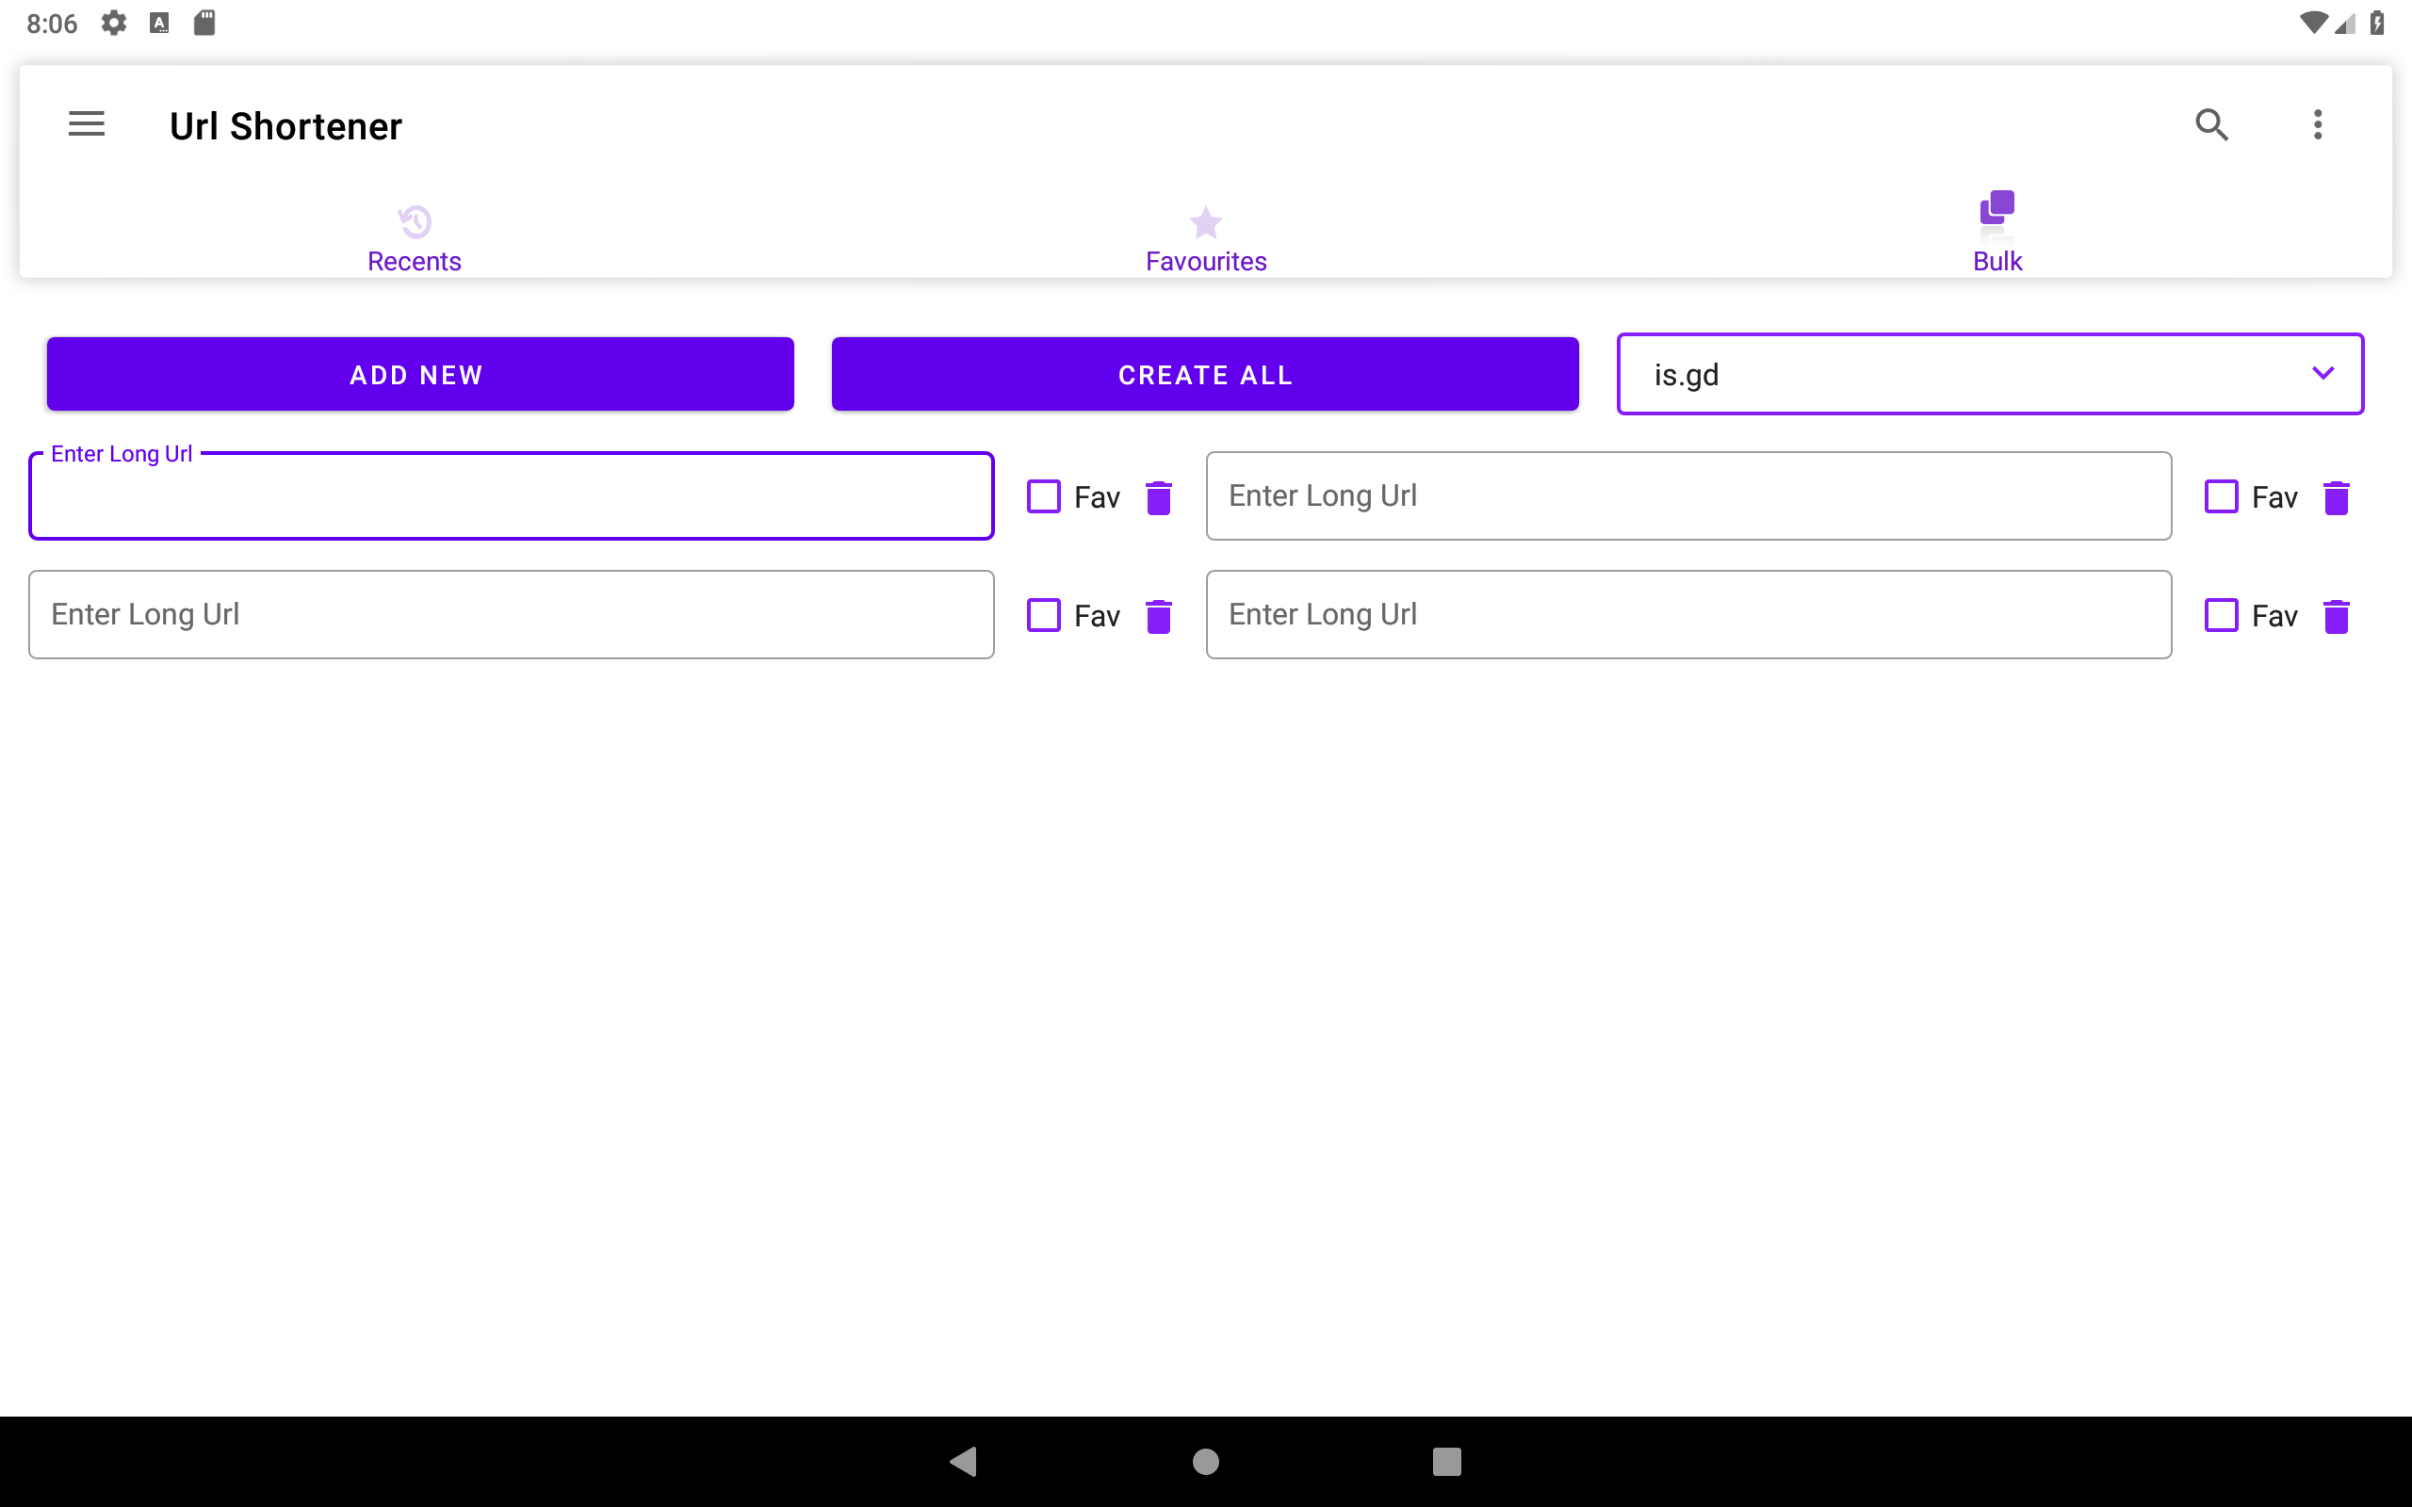Screen dimensions: 2412x1507
Task: Check the Fav box of the bottom-left URL row
Action: (x=1044, y=615)
